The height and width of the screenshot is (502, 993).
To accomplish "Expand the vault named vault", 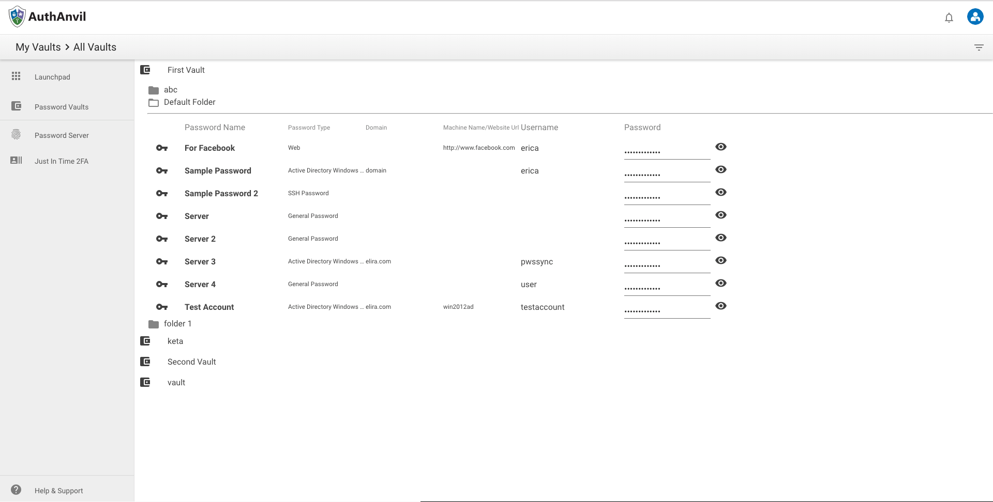I will [x=176, y=383].
